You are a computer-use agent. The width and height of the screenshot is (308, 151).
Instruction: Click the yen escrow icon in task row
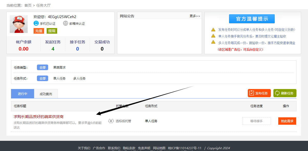[x=111, y=121]
